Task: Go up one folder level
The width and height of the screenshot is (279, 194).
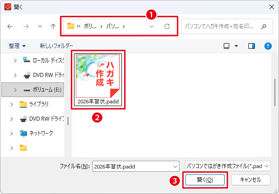Action: coord(53,26)
